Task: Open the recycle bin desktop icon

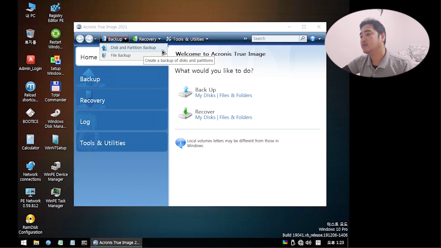Action: click(30, 36)
